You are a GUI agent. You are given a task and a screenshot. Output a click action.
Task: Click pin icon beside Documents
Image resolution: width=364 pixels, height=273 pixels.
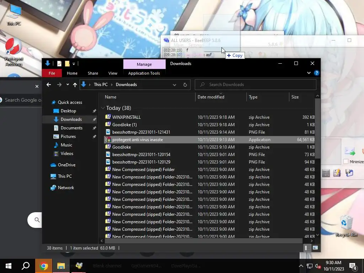click(95, 128)
